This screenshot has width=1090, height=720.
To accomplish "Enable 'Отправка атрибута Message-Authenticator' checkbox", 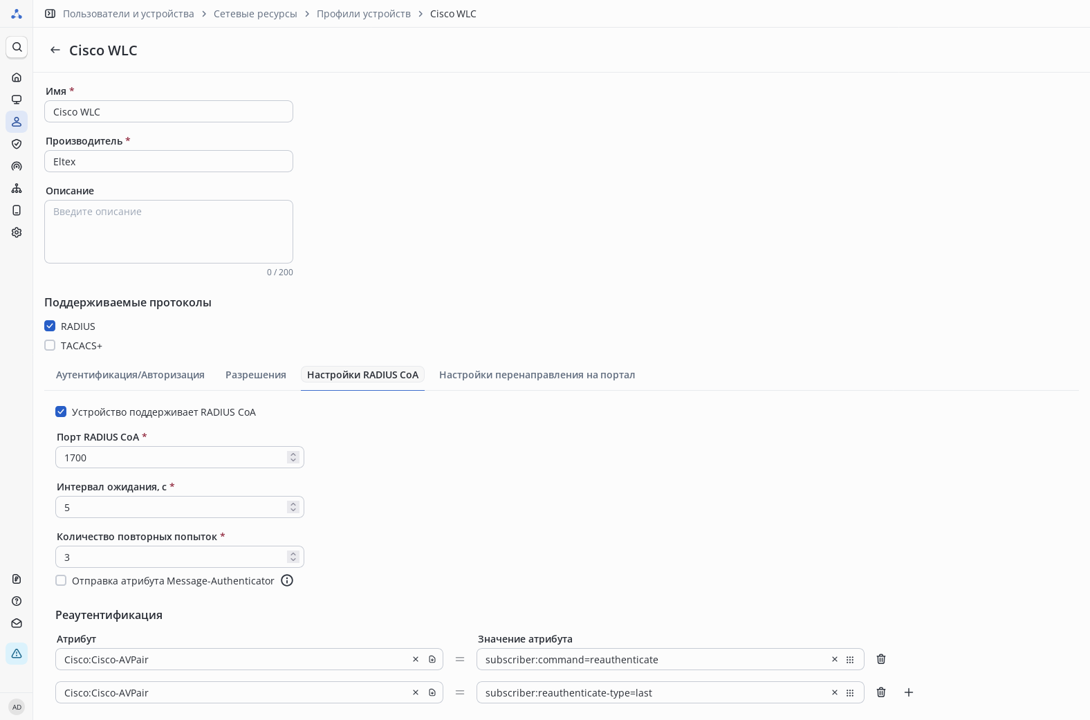I will (61, 580).
